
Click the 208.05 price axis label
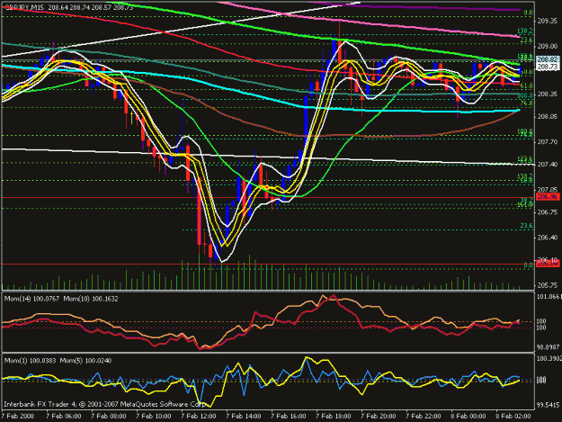point(548,117)
